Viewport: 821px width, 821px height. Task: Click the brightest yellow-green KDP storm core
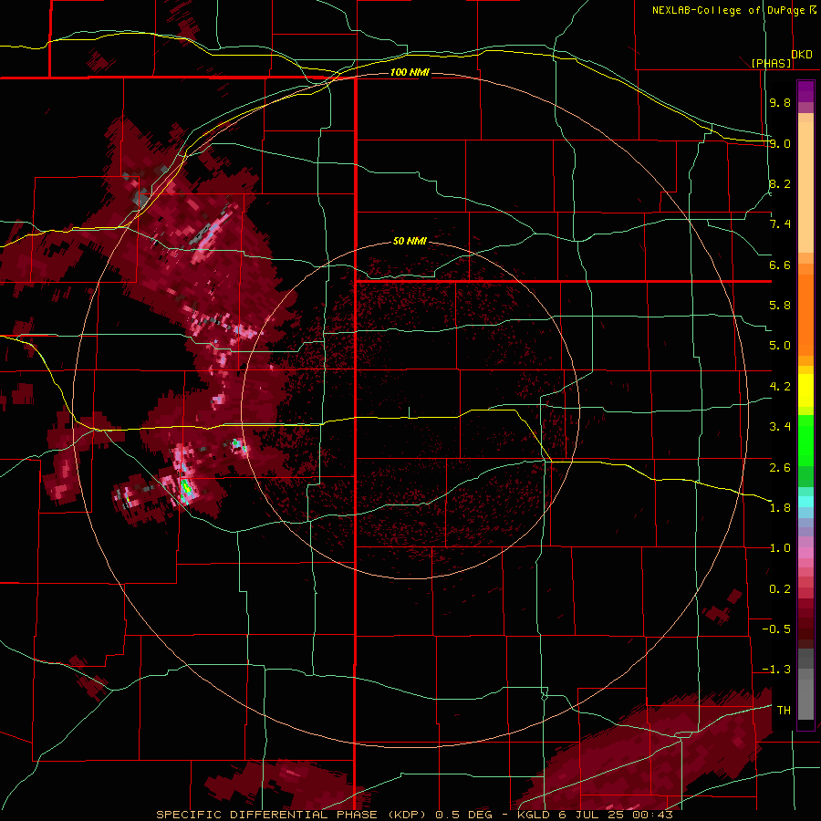click(x=185, y=488)
